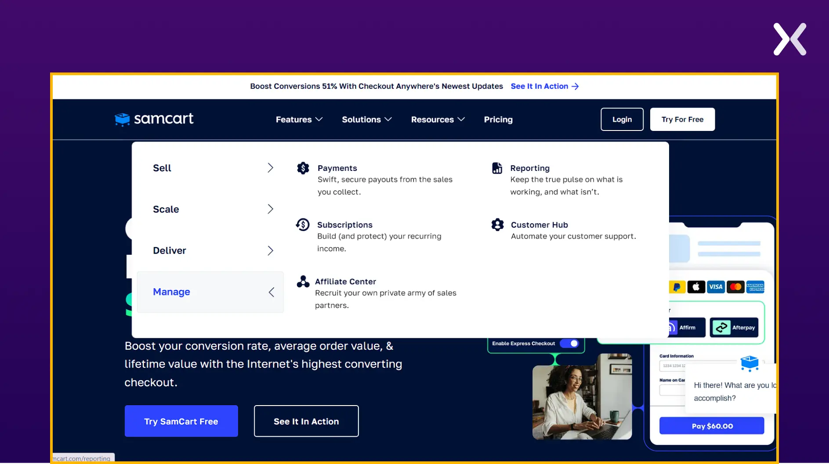Click the chevron beside Sell
The width and height of the screenshot is (829, 464).
pos(270,168)
